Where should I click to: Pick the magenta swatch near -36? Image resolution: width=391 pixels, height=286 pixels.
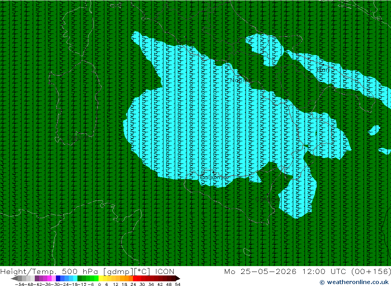coord(49,278)
